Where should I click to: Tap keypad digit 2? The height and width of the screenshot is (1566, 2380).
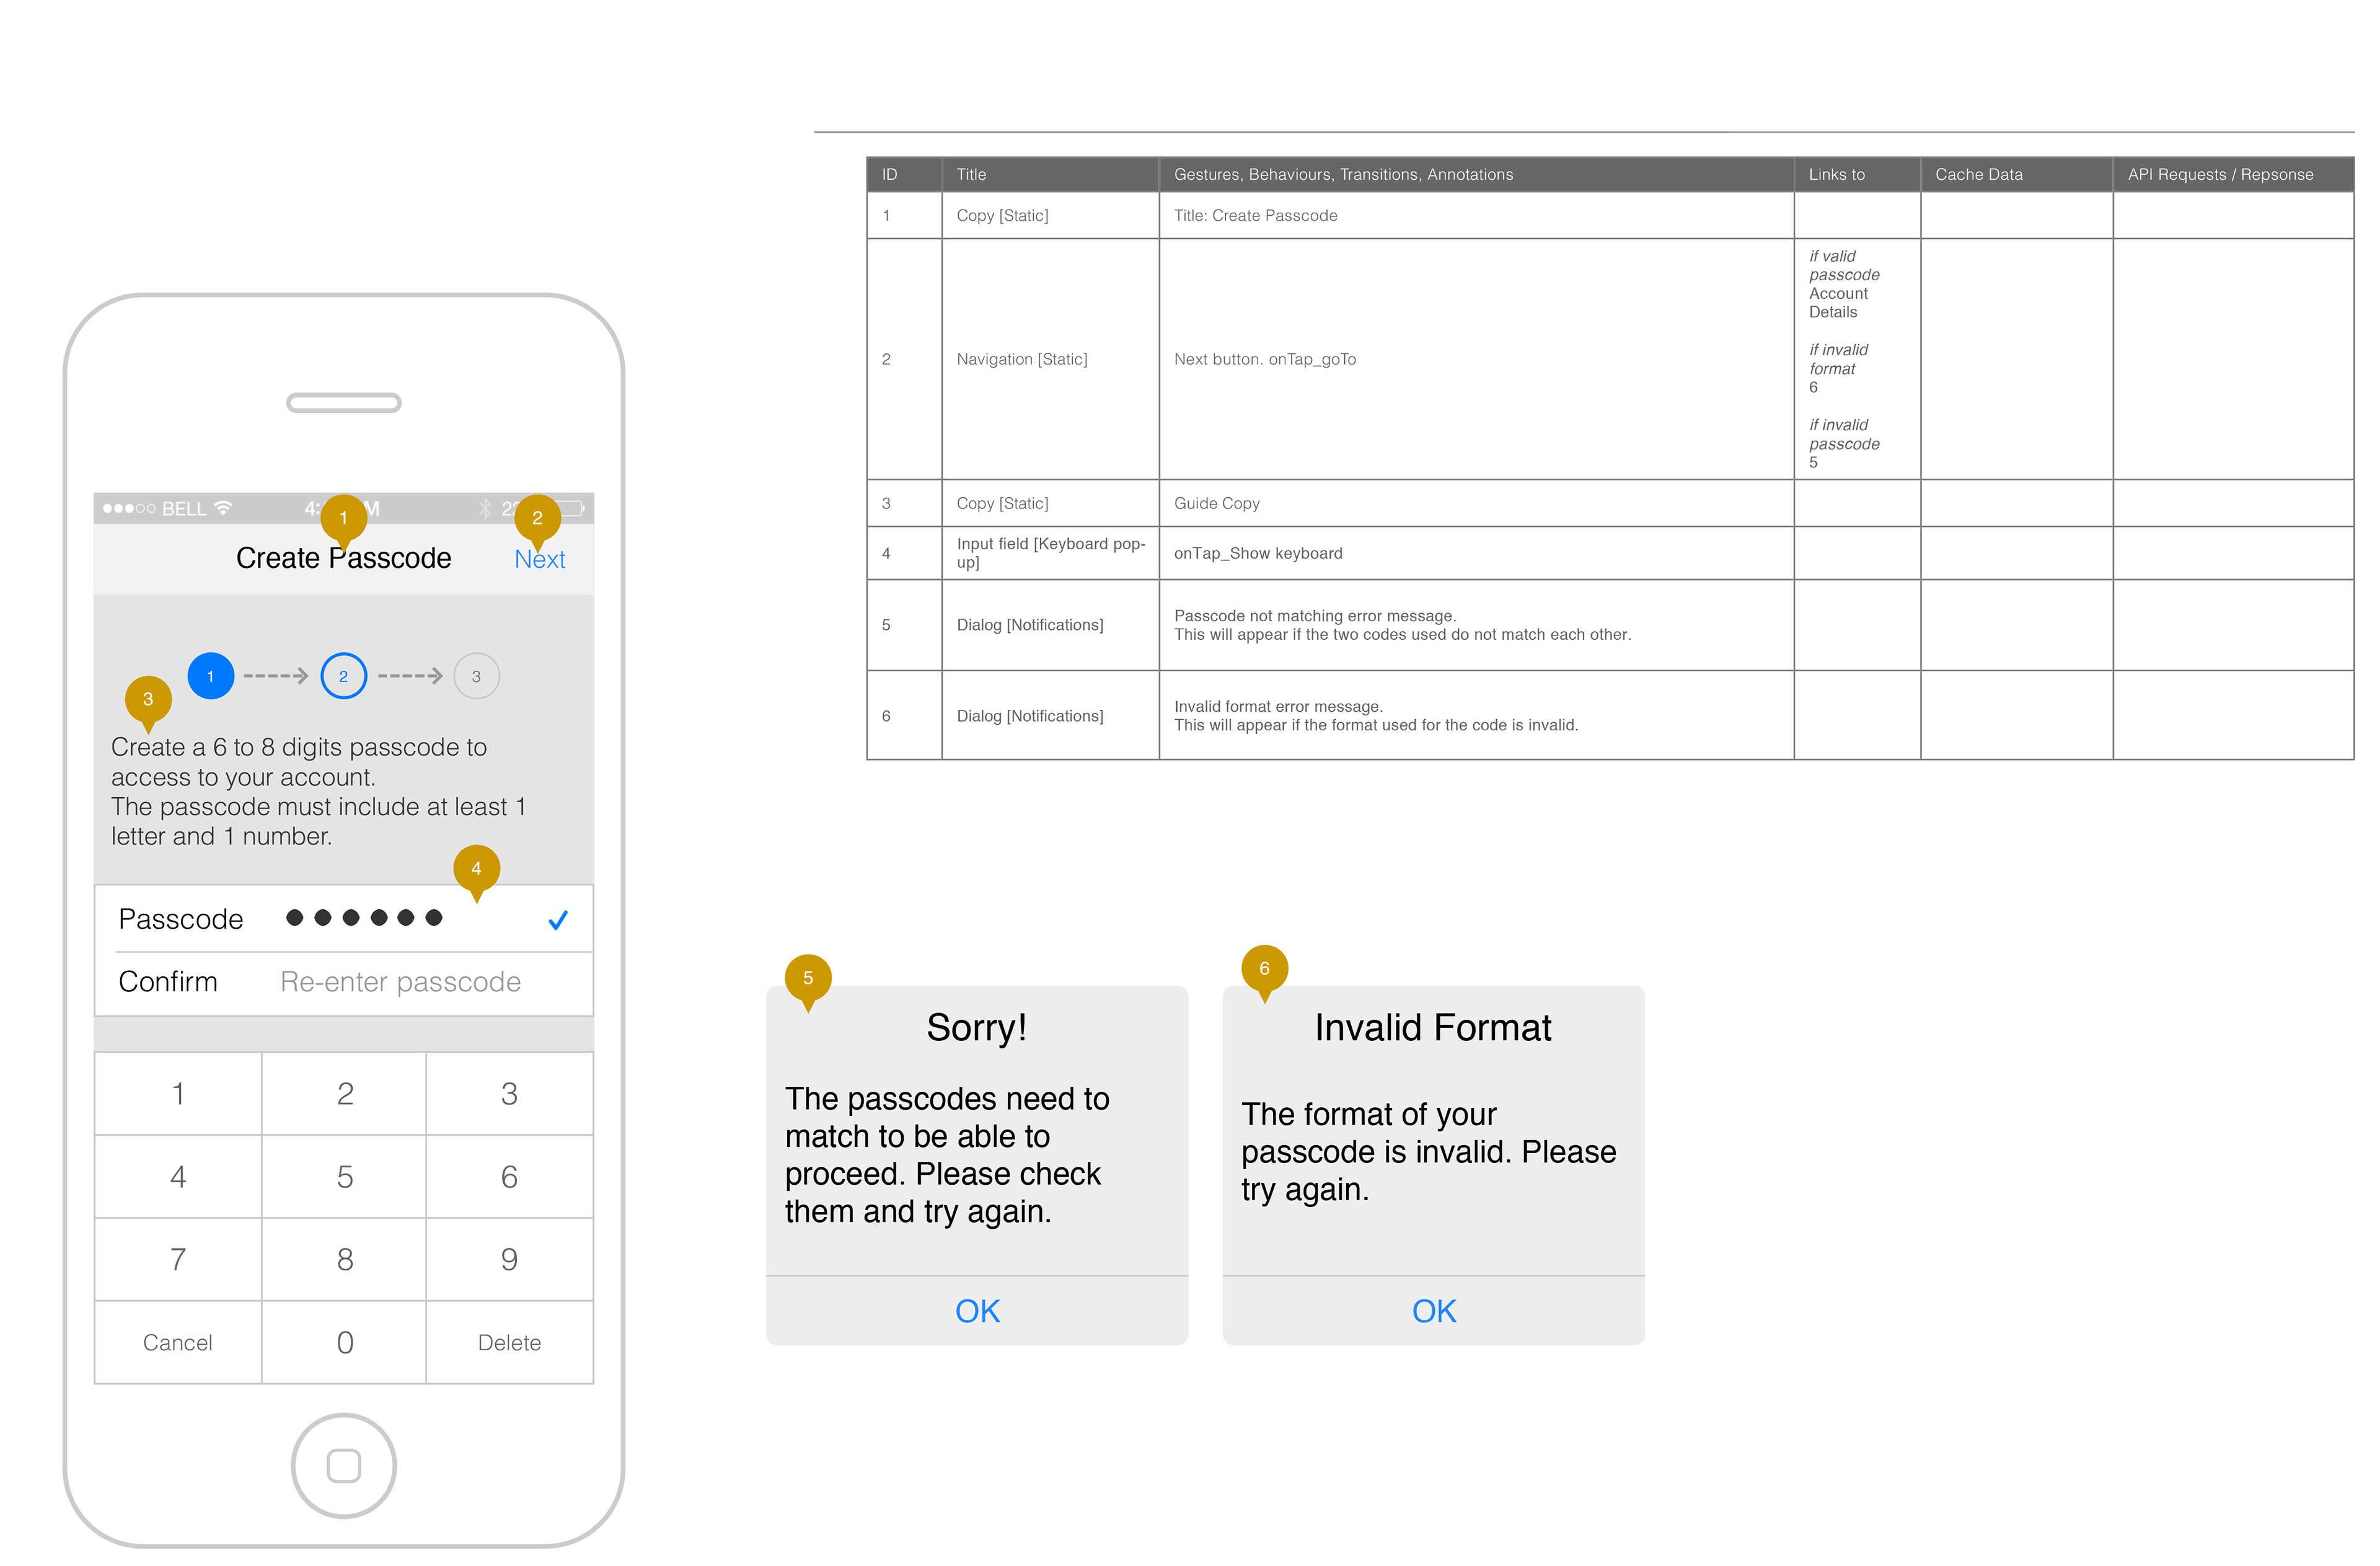[x=344, y=1093]
